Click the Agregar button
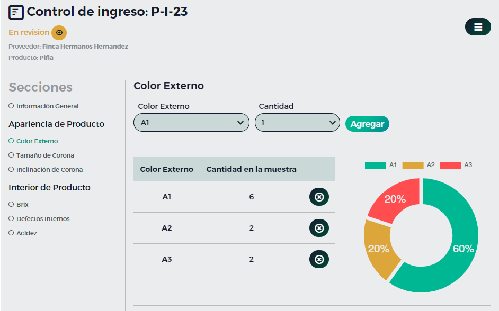 coord(367,124)
